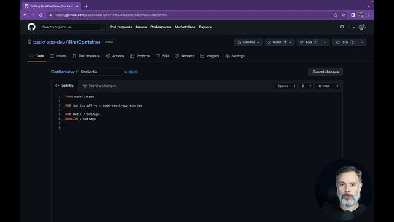
Task: Close the Editing FirstContainer tab
Action: point(76,6)
